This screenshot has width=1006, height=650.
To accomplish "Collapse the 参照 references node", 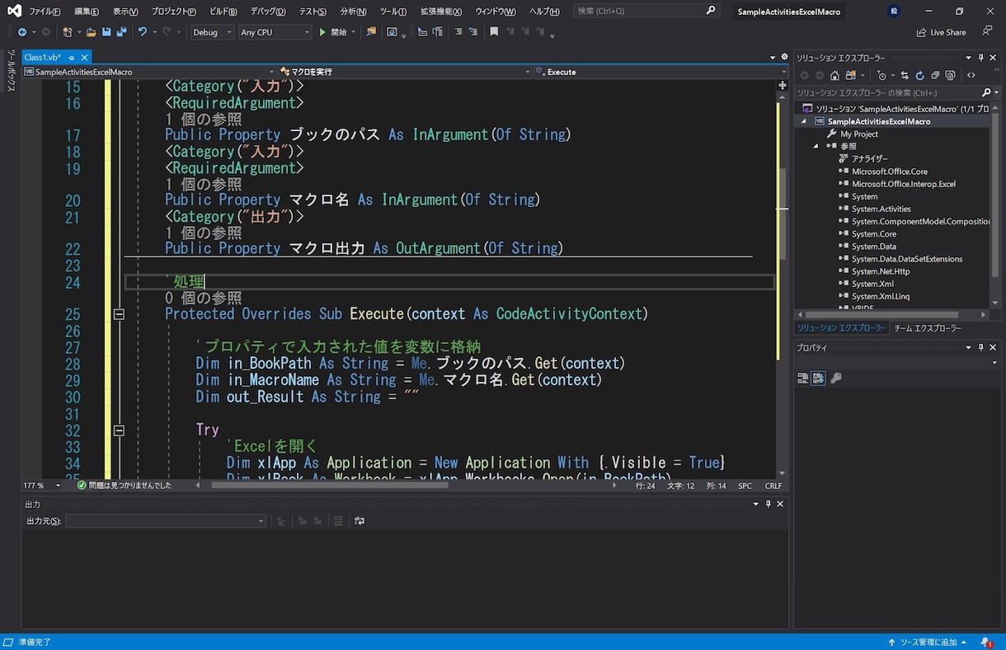I will tap(816, 146).
